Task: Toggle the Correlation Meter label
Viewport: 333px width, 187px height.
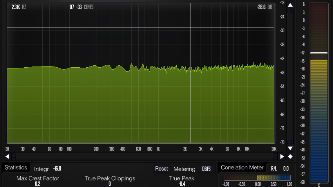Action: click(x=242, y=167)
